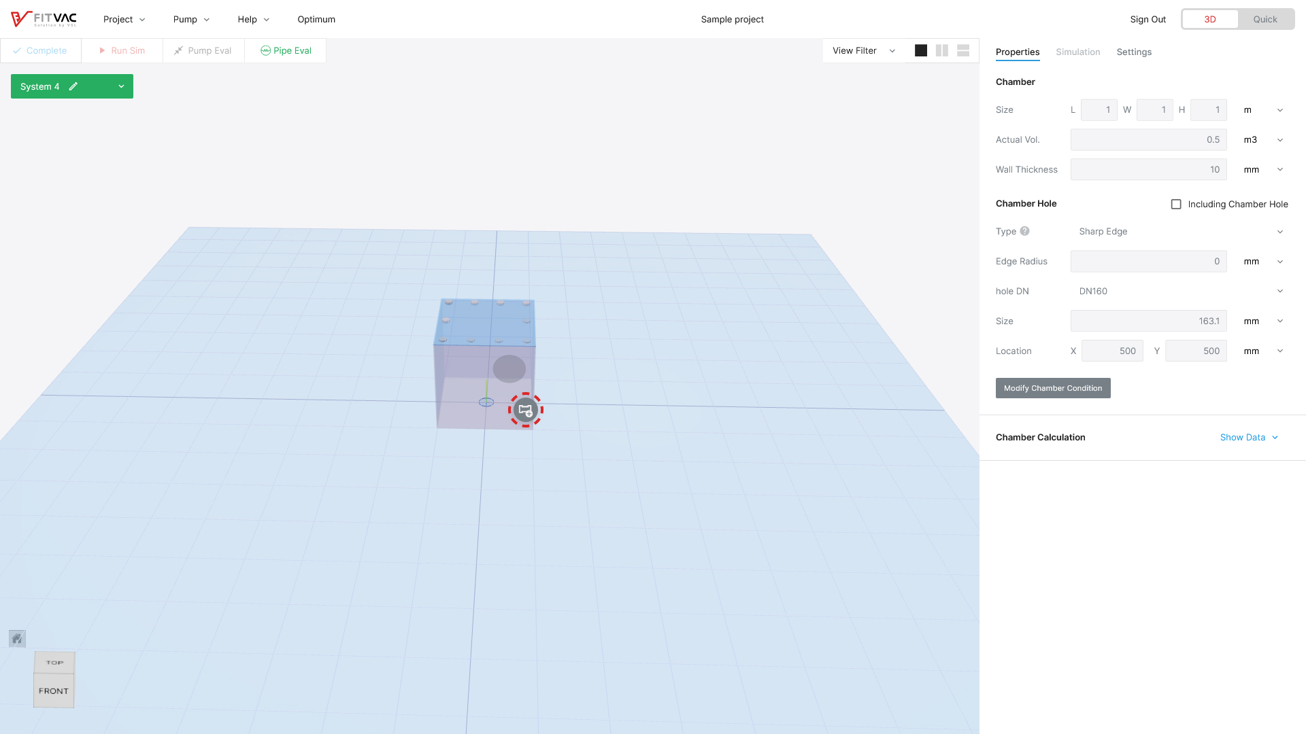
Task: Open Wall Thickness unit dropdown
Action: (1262, 169)
